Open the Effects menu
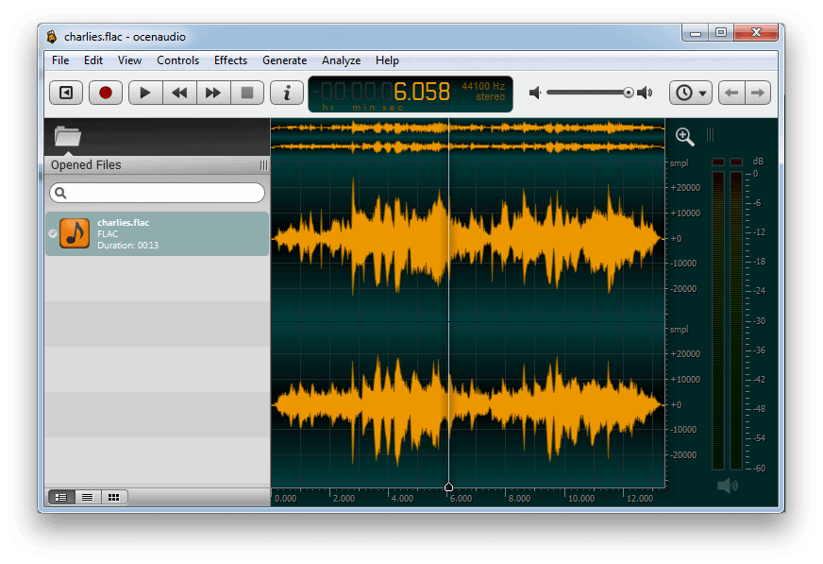 pos(230,60)
